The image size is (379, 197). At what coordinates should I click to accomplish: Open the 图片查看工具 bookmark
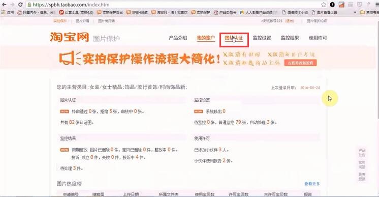[x=324, y=12]
